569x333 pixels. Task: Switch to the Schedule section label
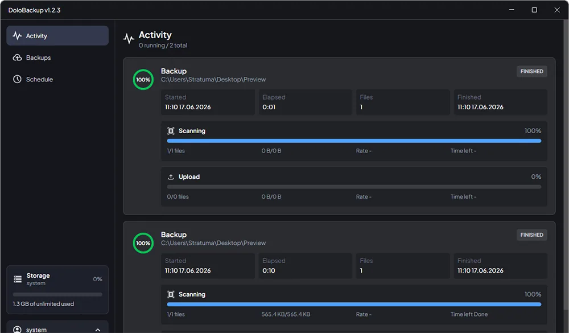pos(40,80)
